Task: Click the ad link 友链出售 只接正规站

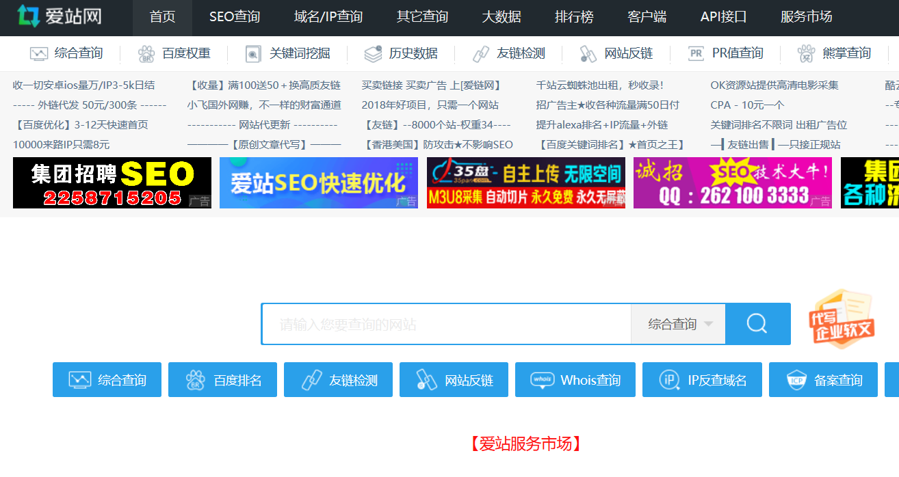Action: point(776,145)
